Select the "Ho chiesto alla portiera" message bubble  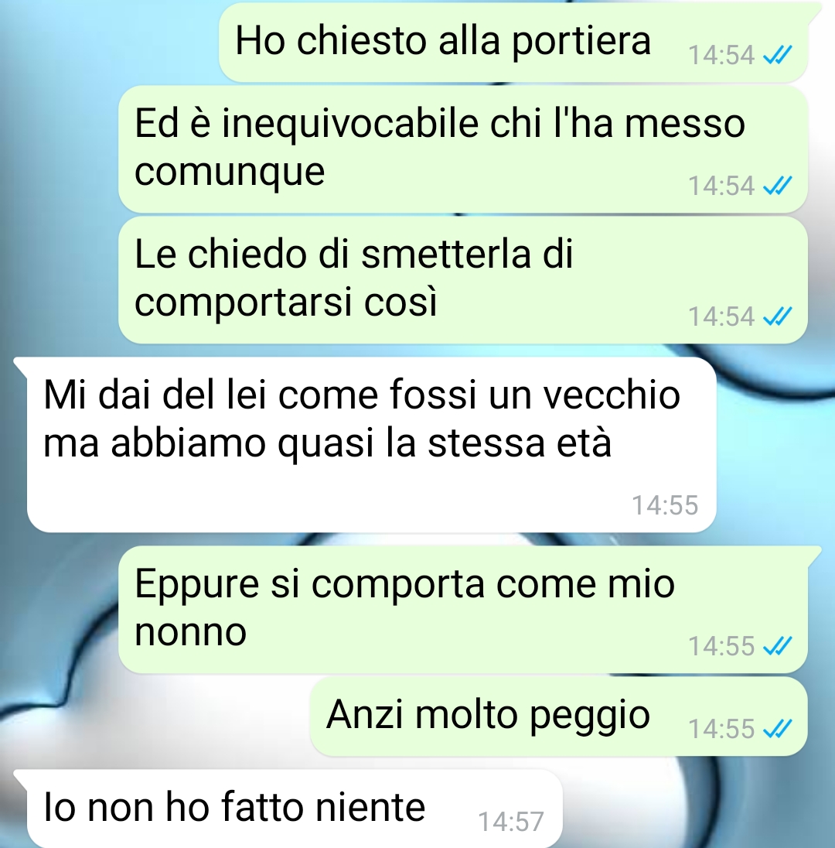coord(513,43)
